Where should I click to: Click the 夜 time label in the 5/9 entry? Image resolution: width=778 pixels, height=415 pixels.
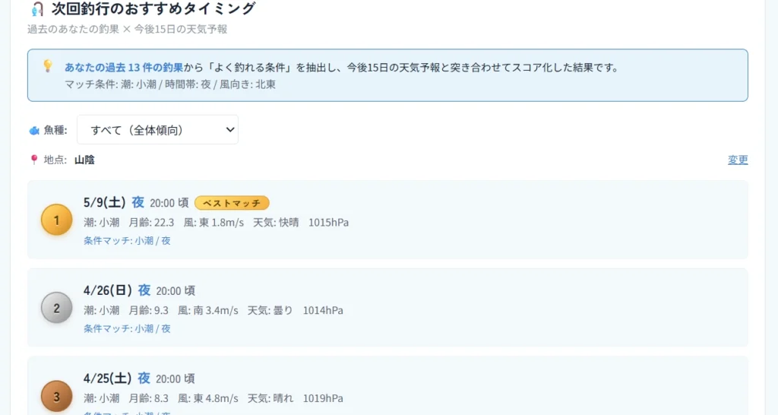pyautogui.click(x=138, y=202)
